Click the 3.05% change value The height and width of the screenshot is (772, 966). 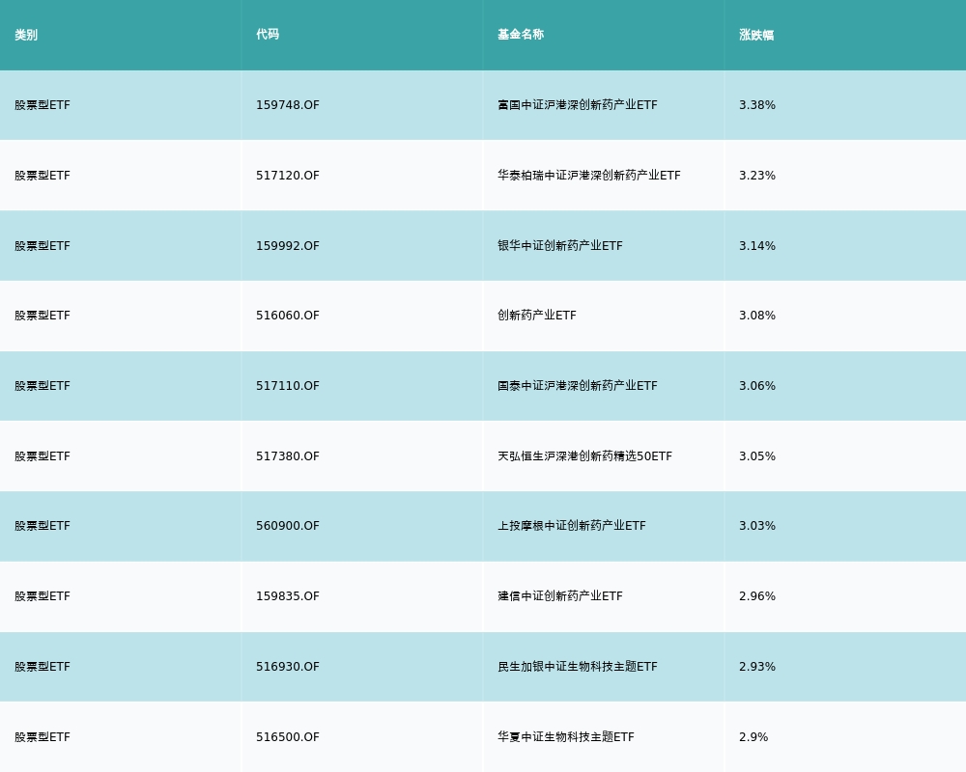point(757,456)
